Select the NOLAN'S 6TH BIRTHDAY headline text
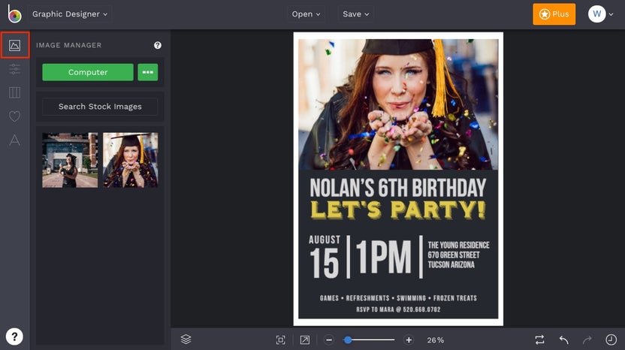This screenshot has width=625, height=350. click(x=398, y=188)
